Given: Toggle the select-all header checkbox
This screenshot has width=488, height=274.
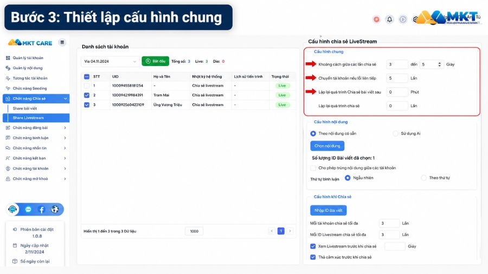Looking at the screenshot, I should (x=87, y=76).
